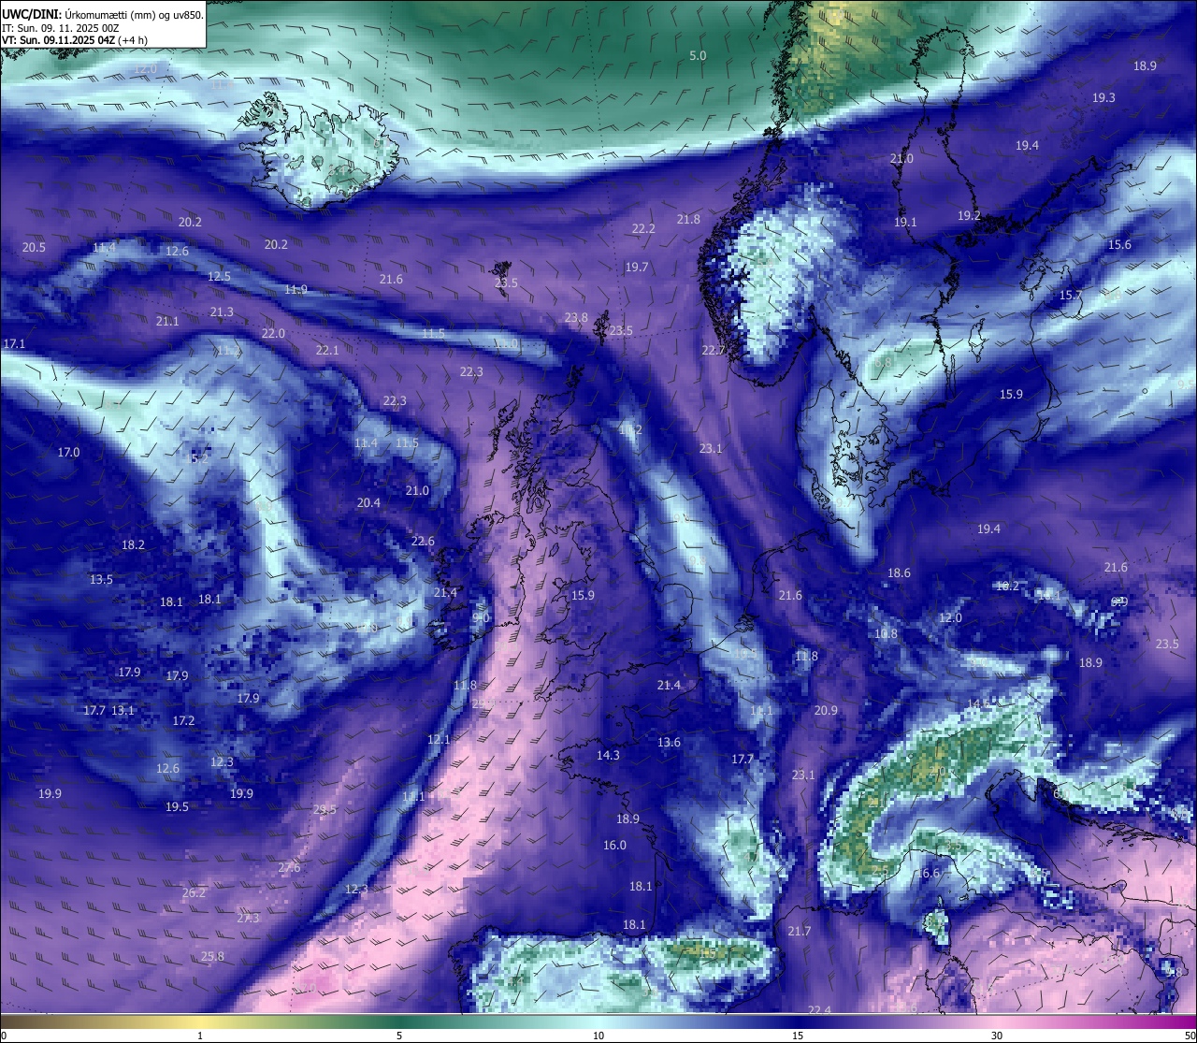Screen dimensions: 1197x1043
Task: Click the '15' tick label on the color scale
Action: point(798,1036)
